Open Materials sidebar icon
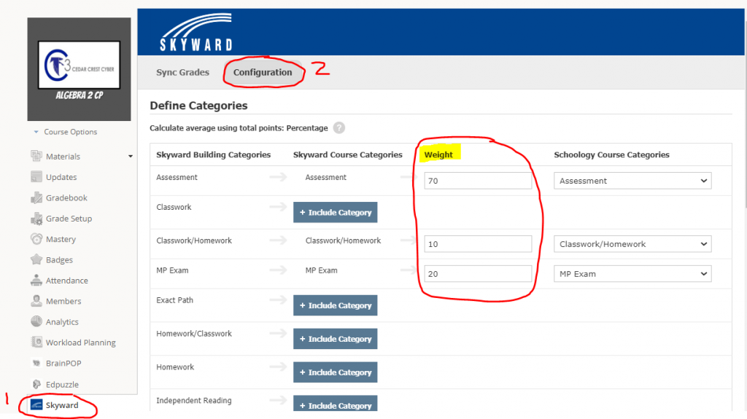The width and height of the screenshot is (747, 419). click(x=36, y=156)
